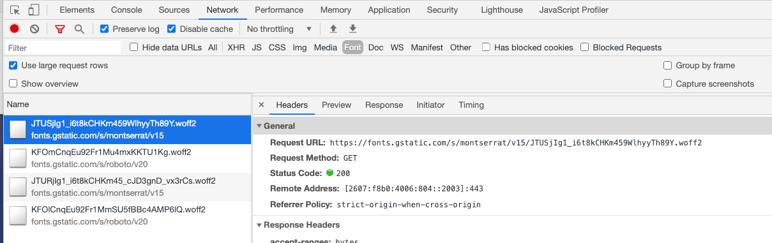This screenshot has width=772, height=243.
Task: Stop recording the network log
Action: pos(14,29)
